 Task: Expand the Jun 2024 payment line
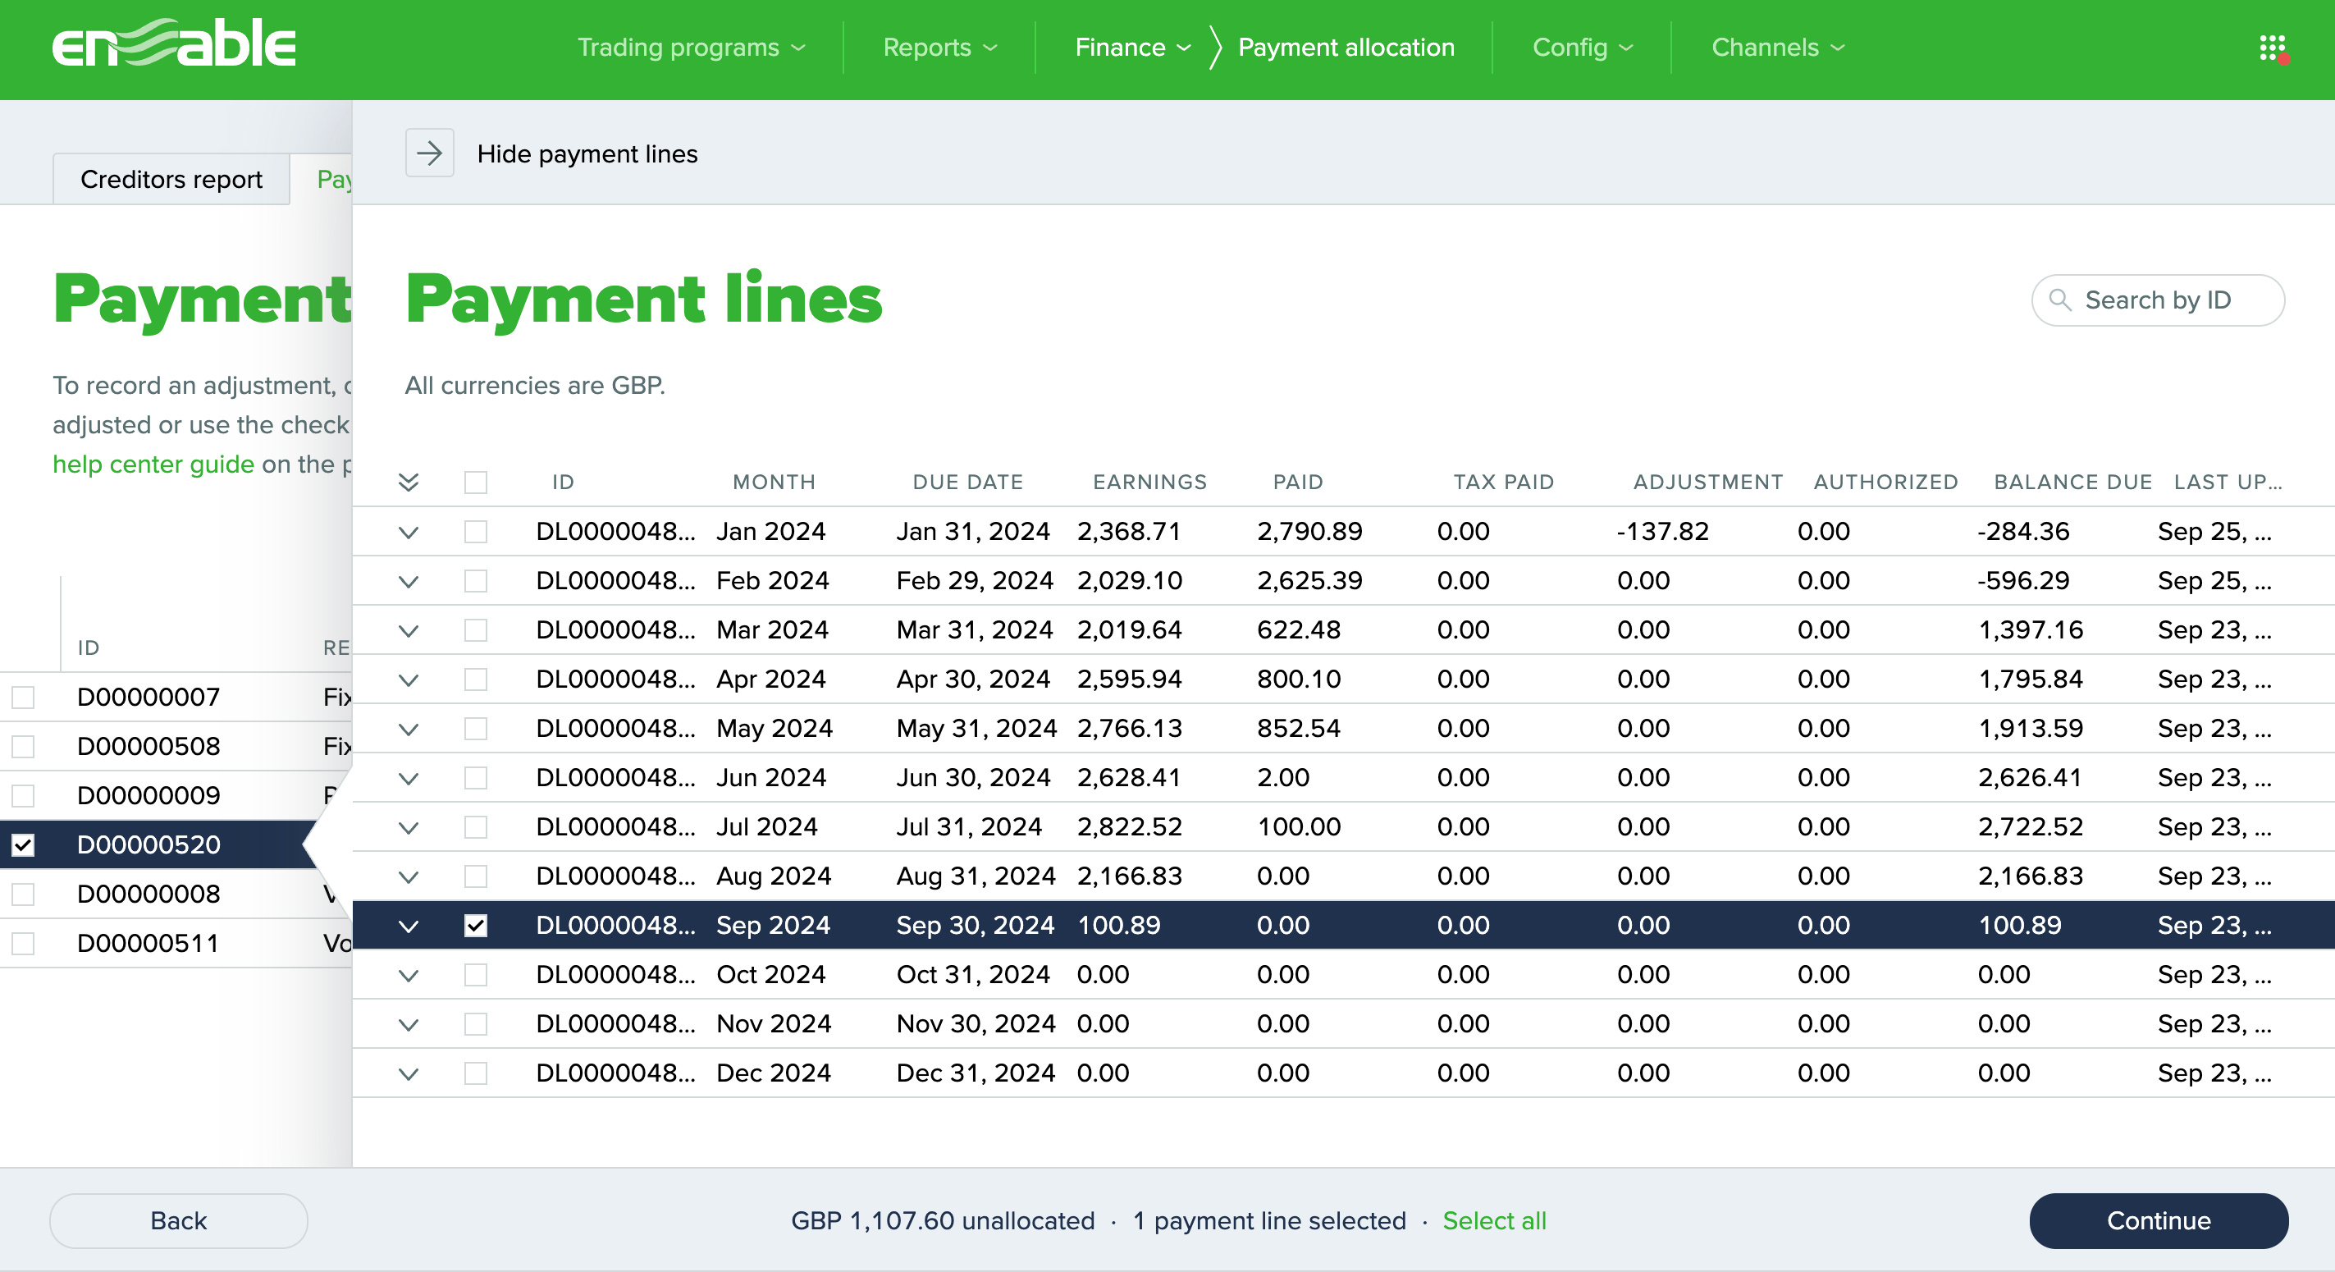(x=409, y=778)
